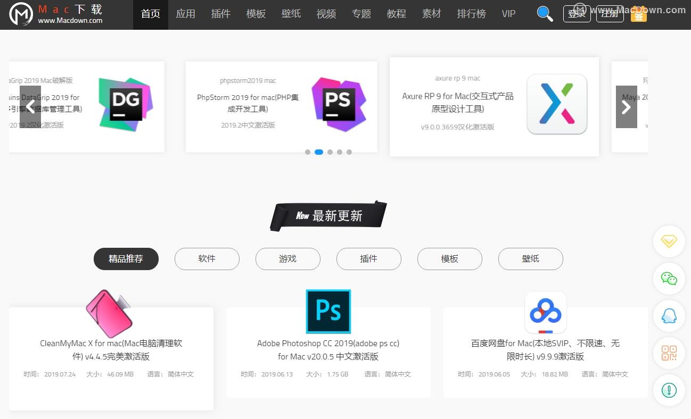The height and width of the screenshot is (419, 691).
Task: Select the fifth carousel dot
Action: click(x=349, y=152)
